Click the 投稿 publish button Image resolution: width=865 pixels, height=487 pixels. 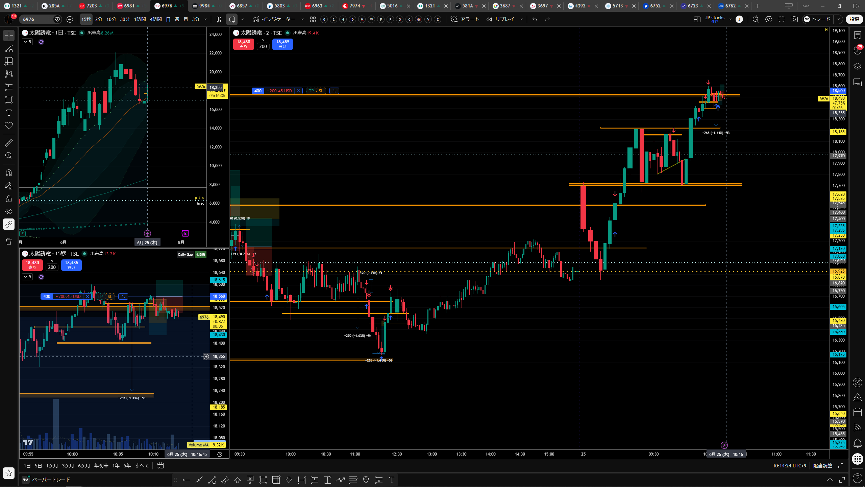854,19
